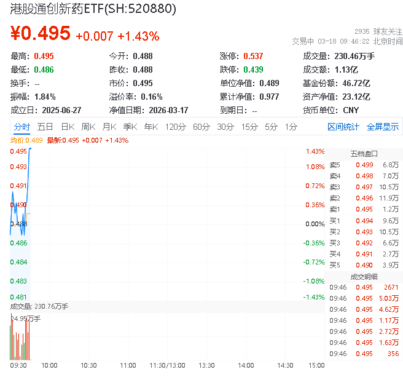This screenshot has height=377, width=403.
Task: Switch to the 分时 chart tab
Action: pos(22,127)
